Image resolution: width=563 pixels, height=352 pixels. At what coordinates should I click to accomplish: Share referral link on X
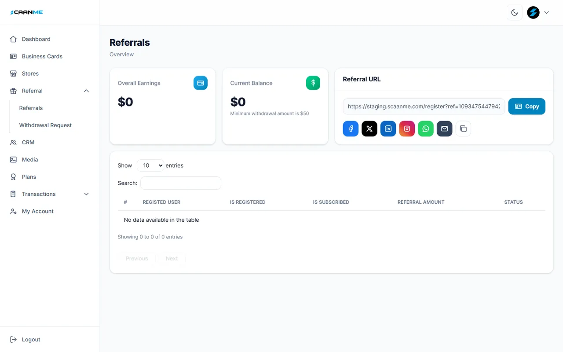[x=369, y=128]
